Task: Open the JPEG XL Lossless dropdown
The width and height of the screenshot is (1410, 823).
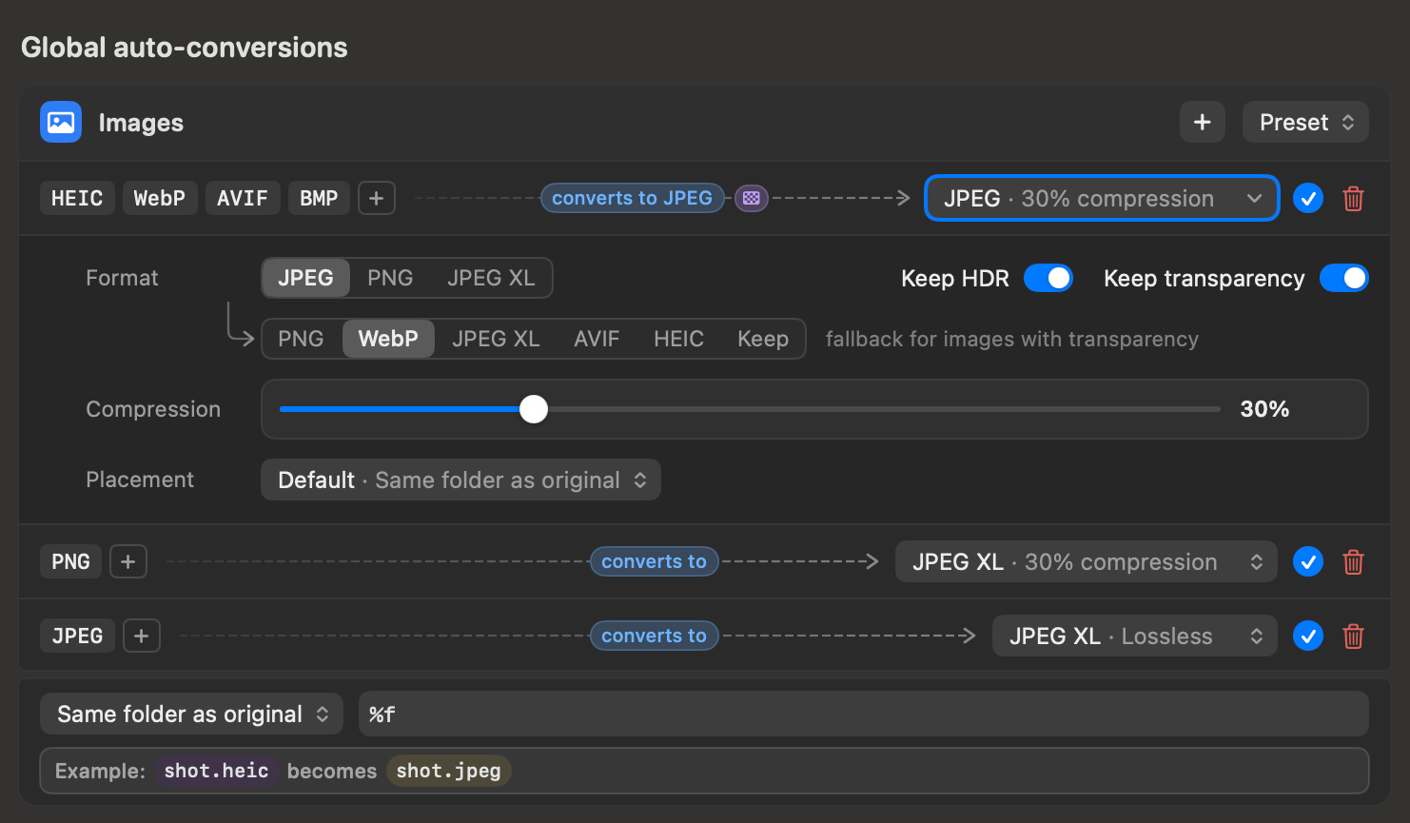Action: pyautogui.click(x=1135, y=636)
